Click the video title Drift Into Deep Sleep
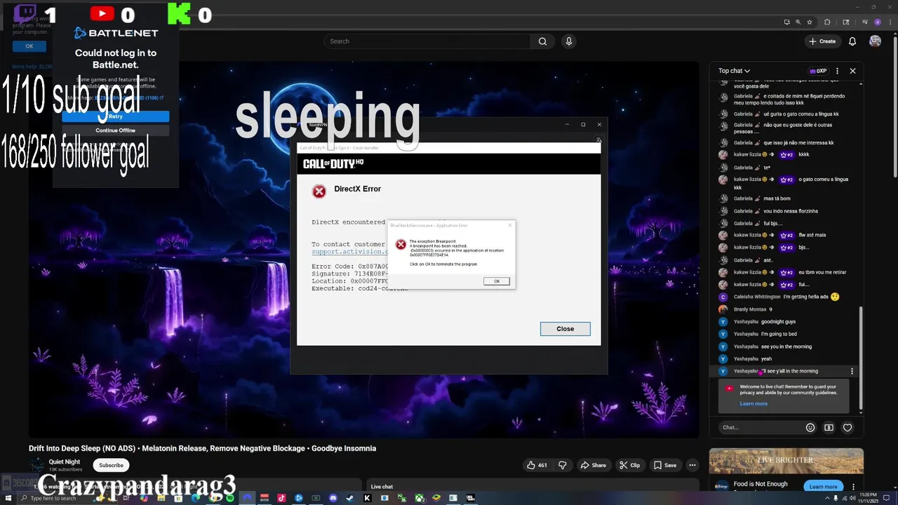Viewport: 898px width, 505px height. coord(202,448)
